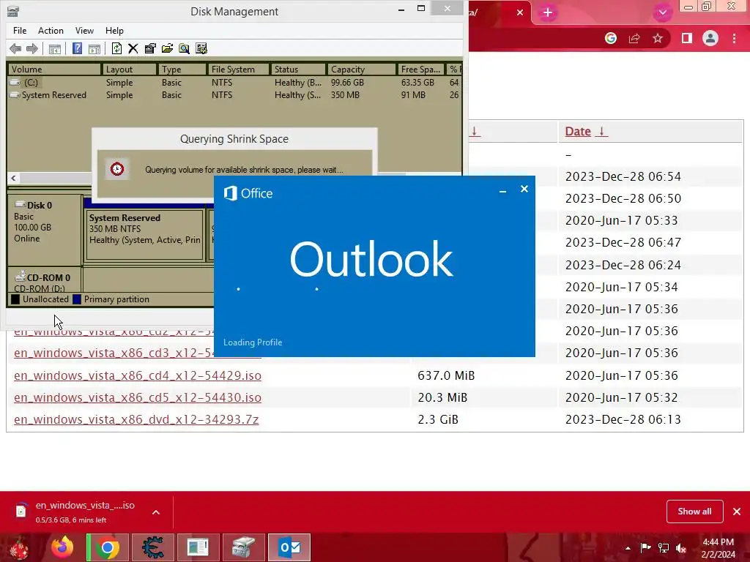Expand the download item options chevron
The height and width of the screenshot is (562, 750).
point(156,512)
